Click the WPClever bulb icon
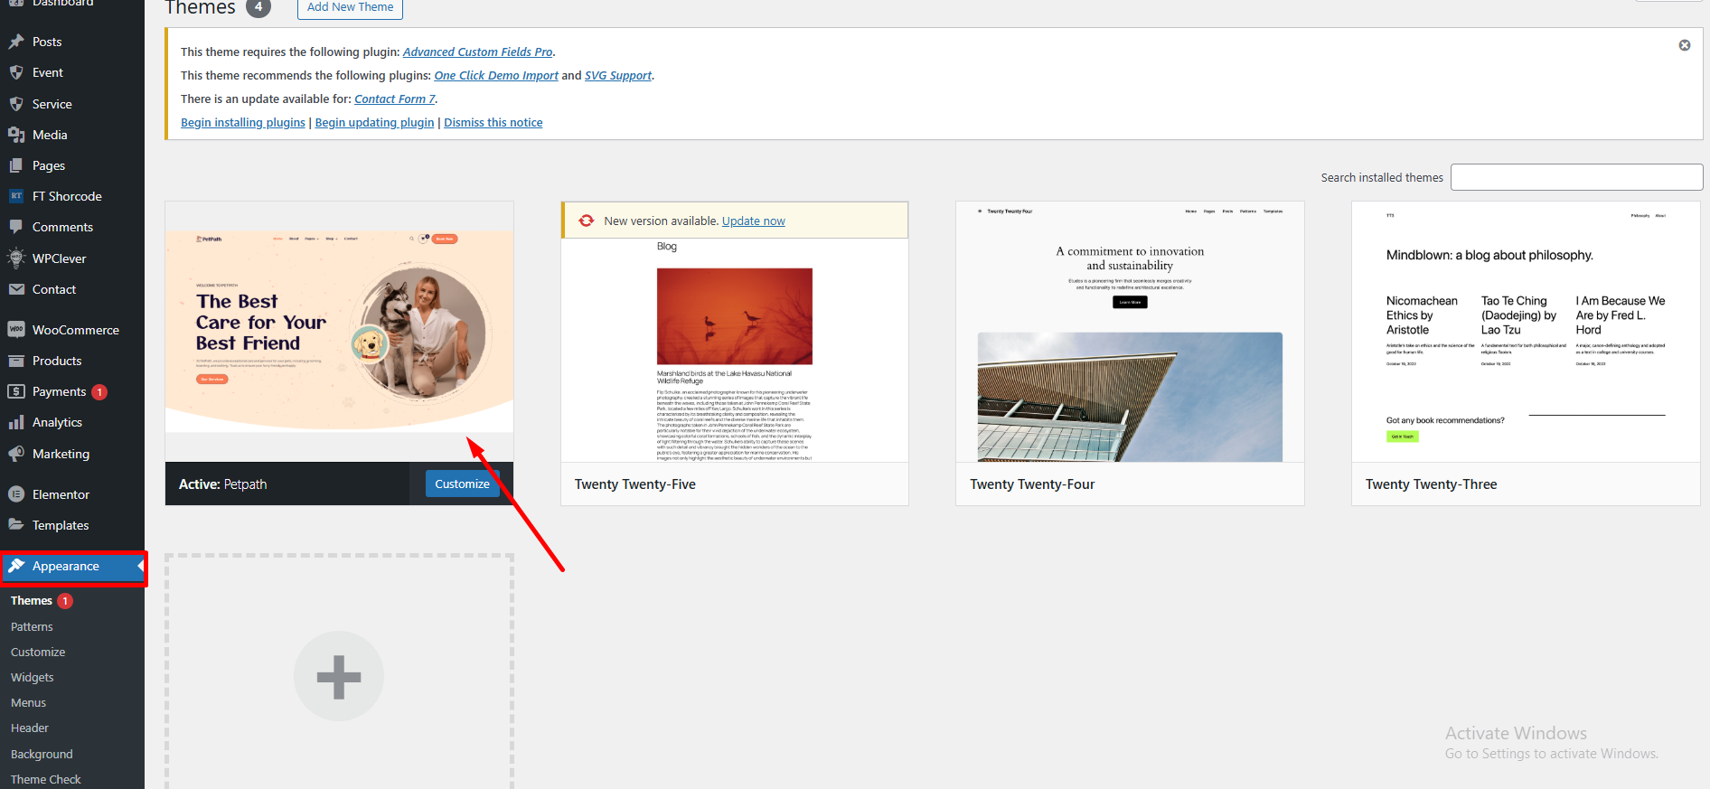Viewport: 1710px width, 789px height. tap(16, 258)
